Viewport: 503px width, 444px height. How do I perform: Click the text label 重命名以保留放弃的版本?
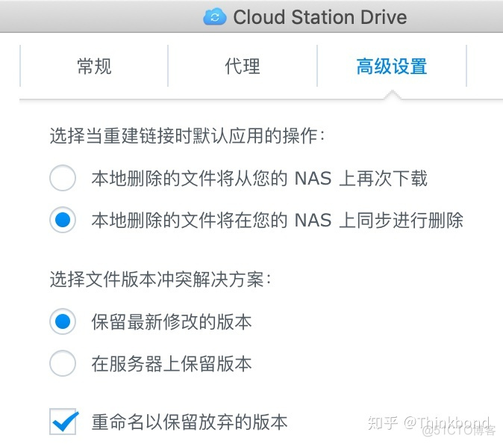[x=190, y=422]
